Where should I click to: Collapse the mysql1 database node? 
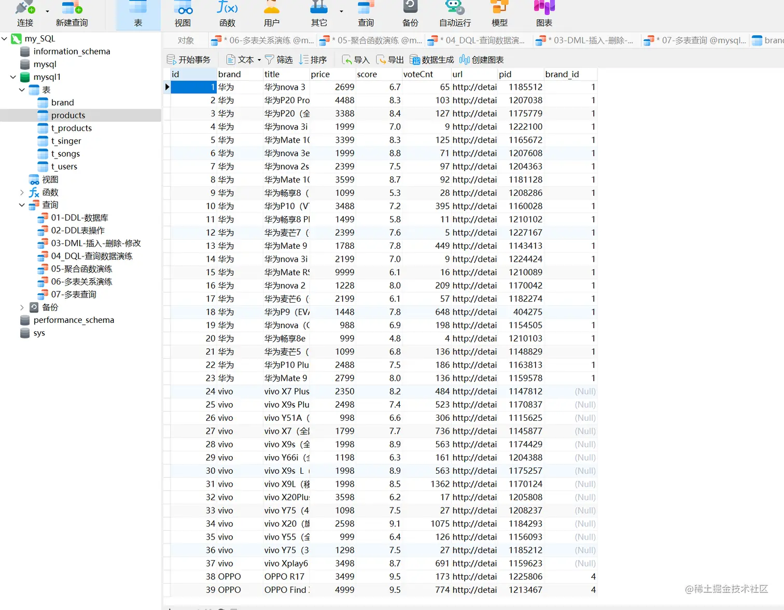[x=13, y=77]
